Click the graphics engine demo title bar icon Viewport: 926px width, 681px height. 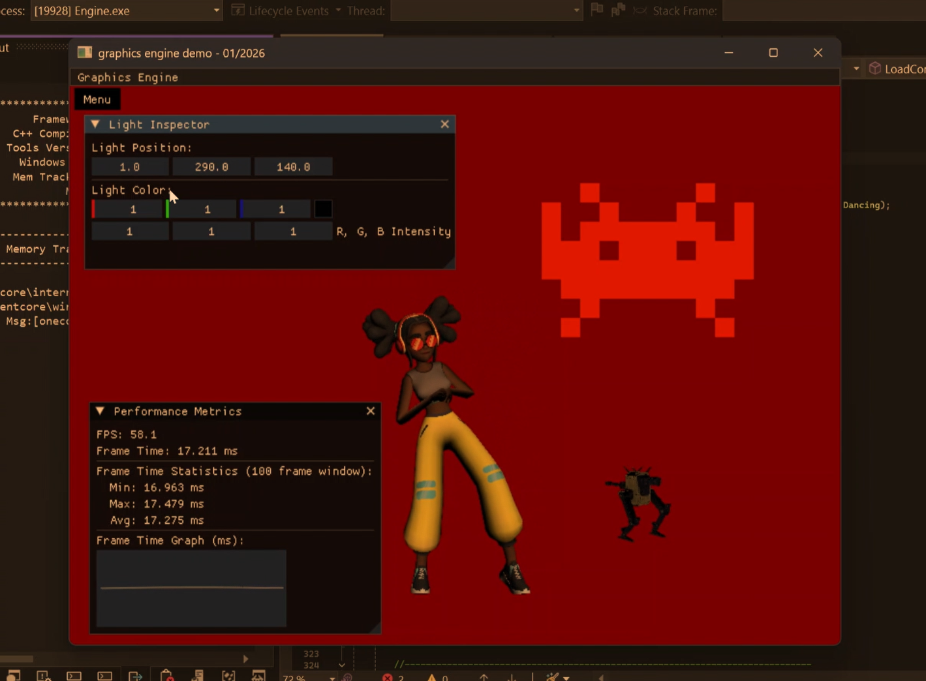(x=85, y=53)
